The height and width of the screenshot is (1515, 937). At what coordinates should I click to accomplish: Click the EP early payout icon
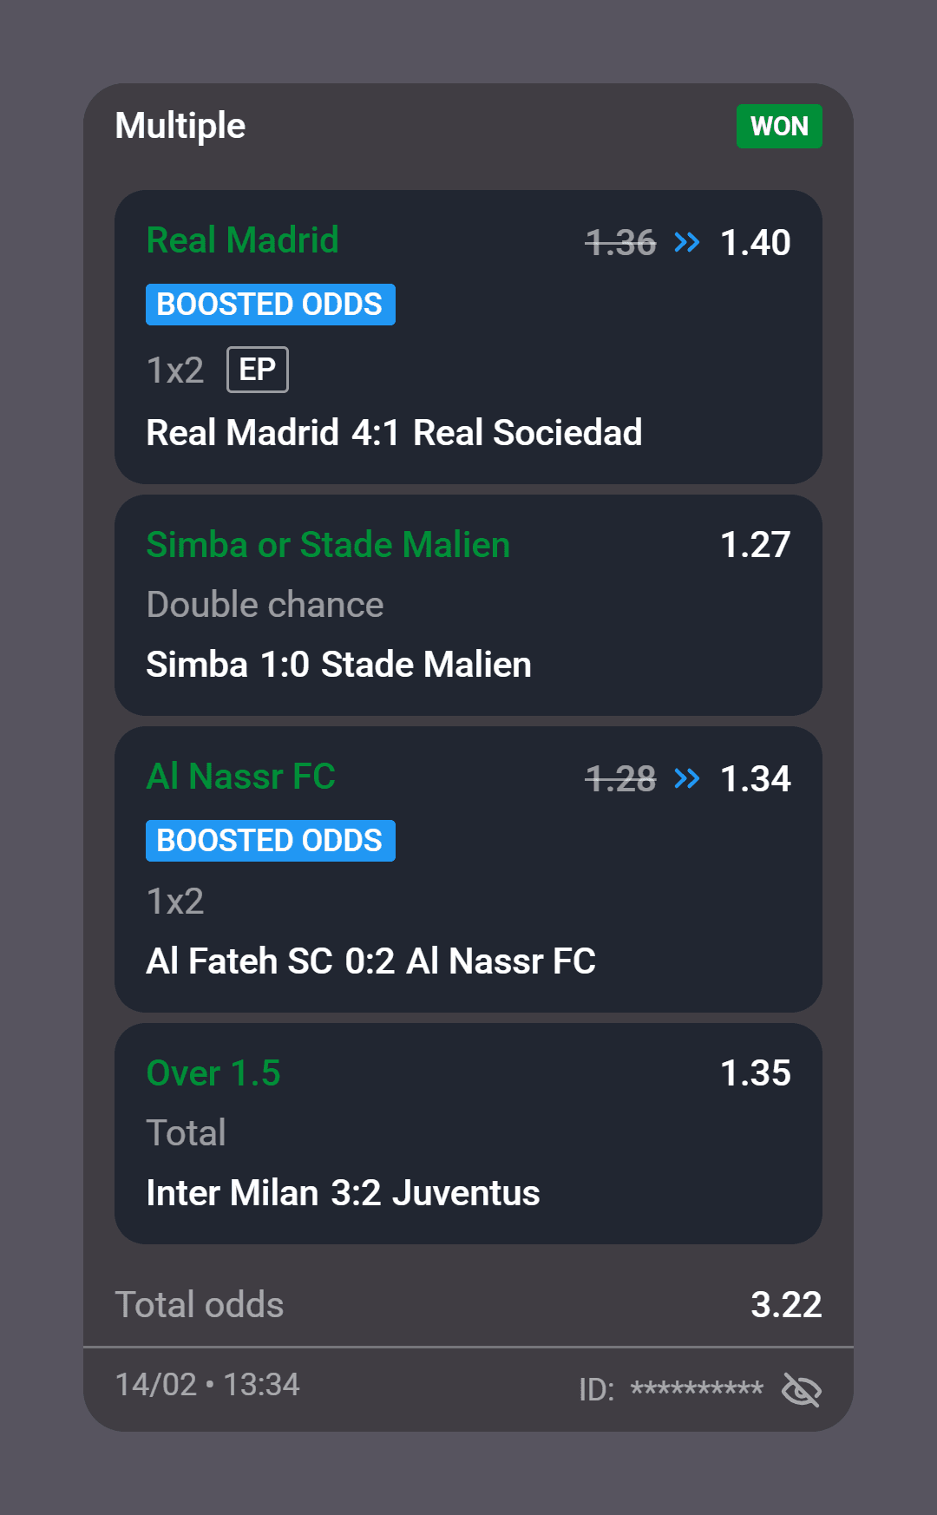pos(257,369)
